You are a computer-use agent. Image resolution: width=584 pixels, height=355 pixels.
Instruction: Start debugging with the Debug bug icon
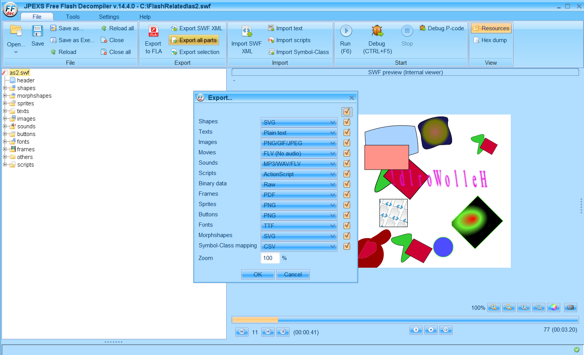(377, 31)
